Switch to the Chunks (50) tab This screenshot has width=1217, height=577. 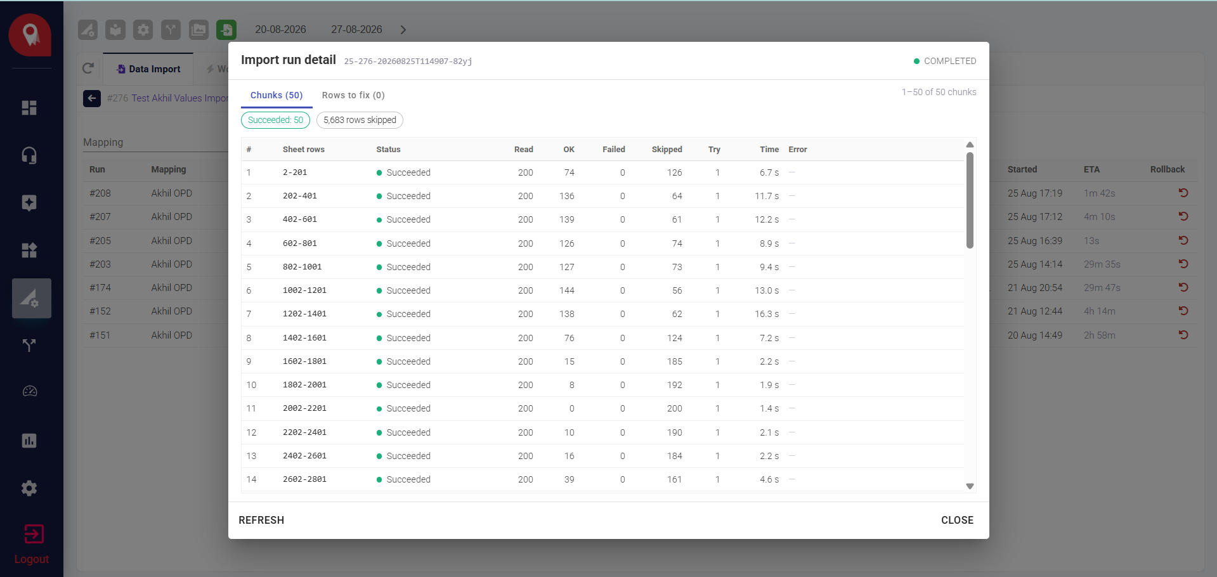(277, 95)
